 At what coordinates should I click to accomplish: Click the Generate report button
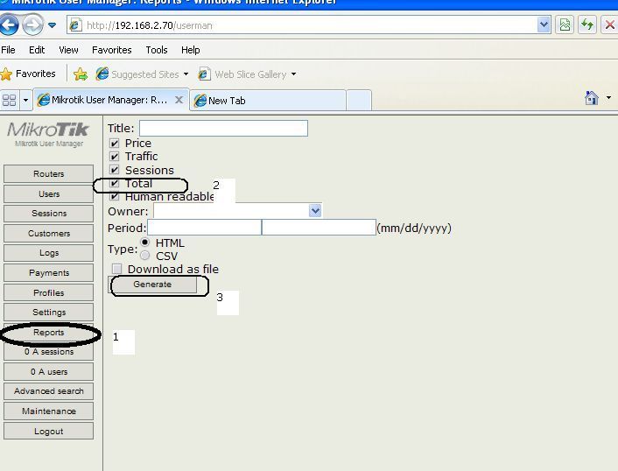point(152,285)
